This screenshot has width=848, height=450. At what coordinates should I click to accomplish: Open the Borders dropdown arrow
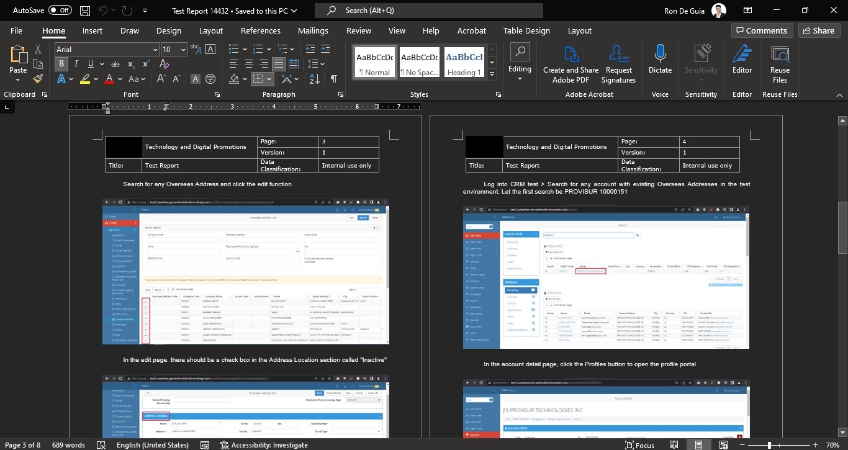[x=269, y=79]
